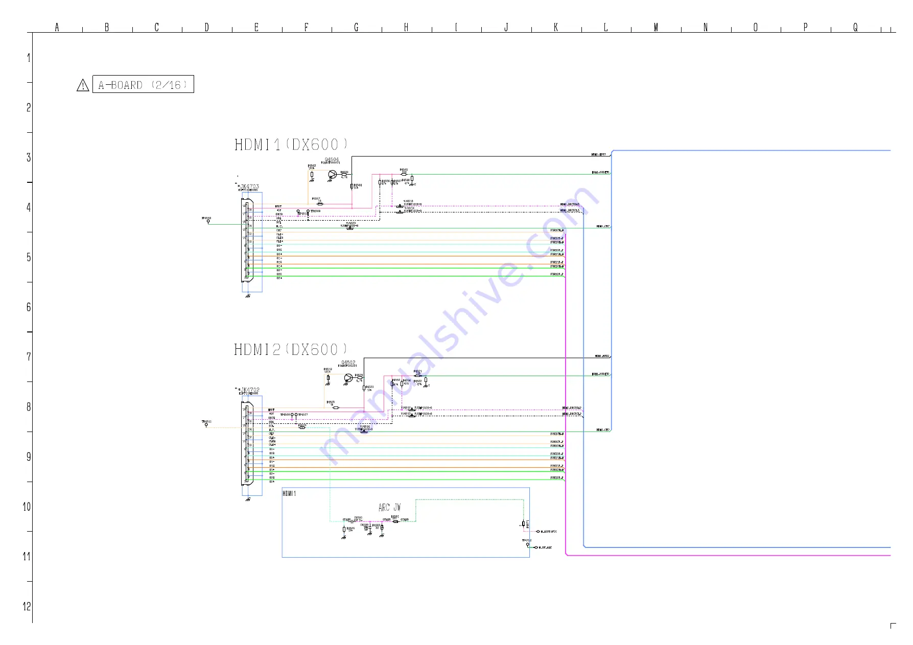Select the HDMI1 label inside the ARC box
The height and width of the screenshot is (645, 913).
(289, 493)
